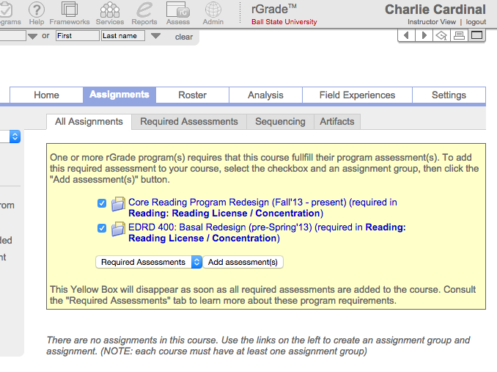The height and width of the screenshot is (372, 497).
Task: Open the Reports module
Action: (x=144, y=10)
